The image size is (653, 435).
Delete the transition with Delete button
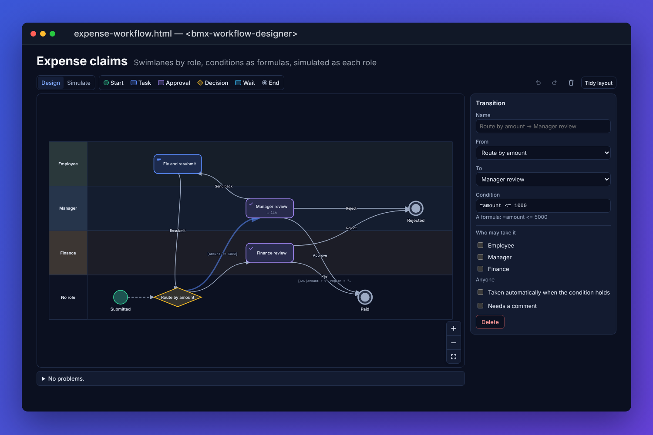(490, 322)
